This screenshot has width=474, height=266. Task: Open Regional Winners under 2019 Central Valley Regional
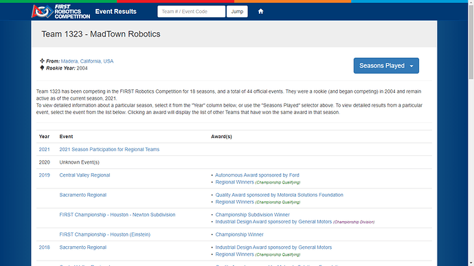pos(234,182)
